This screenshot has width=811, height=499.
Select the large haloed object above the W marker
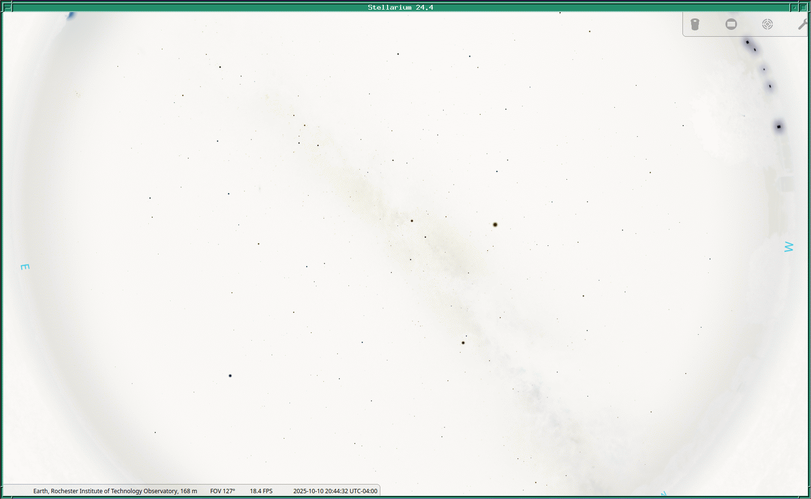(x=779, y=127)
